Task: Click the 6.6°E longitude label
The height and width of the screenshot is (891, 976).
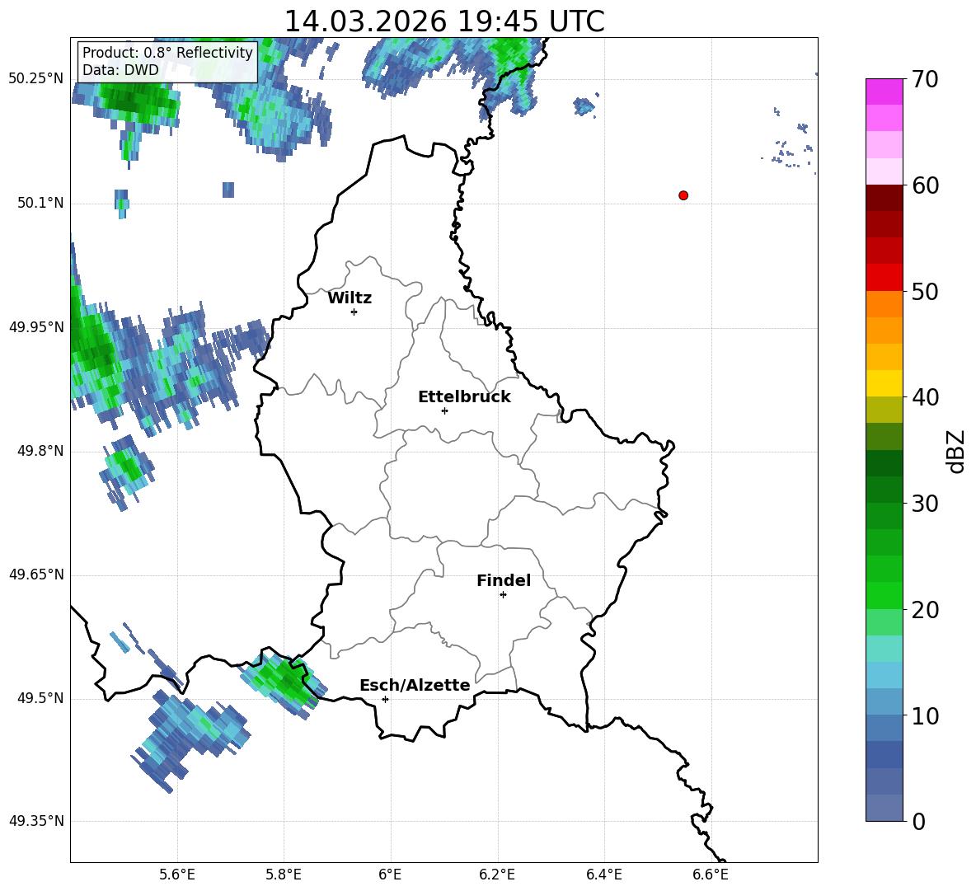Action: 711,875
